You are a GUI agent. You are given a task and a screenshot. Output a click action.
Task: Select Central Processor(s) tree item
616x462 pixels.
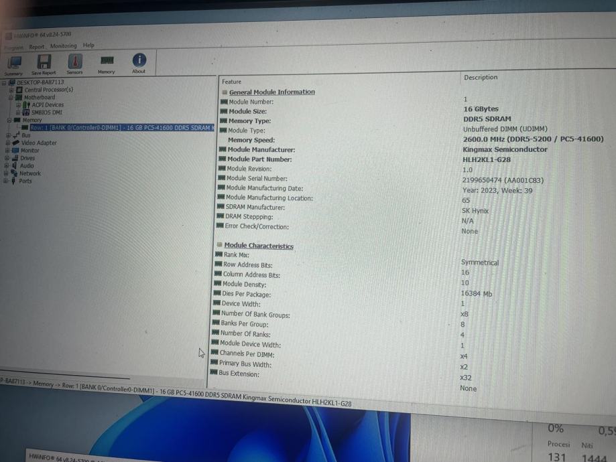coord(48,90)
